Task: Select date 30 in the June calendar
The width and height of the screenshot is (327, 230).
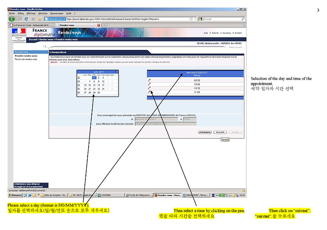Action: [x=99, y=93]
